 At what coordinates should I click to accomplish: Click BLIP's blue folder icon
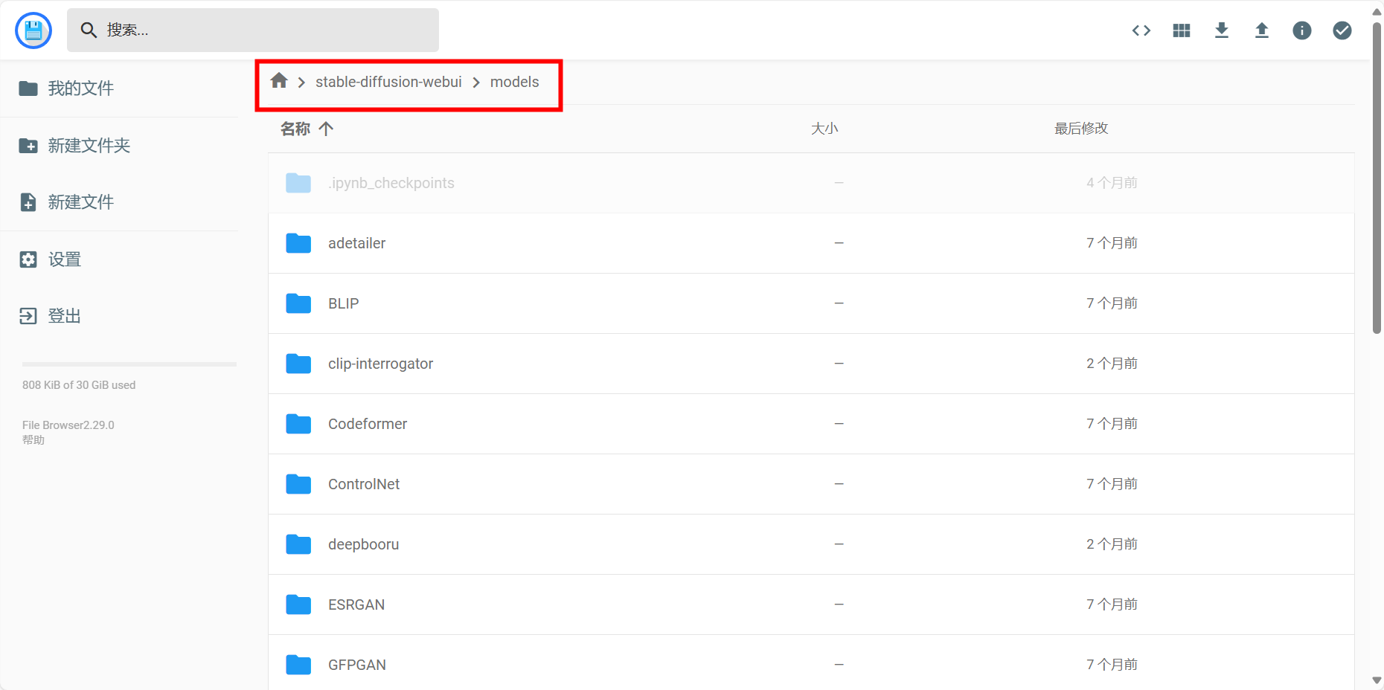(x=298, y=303)
